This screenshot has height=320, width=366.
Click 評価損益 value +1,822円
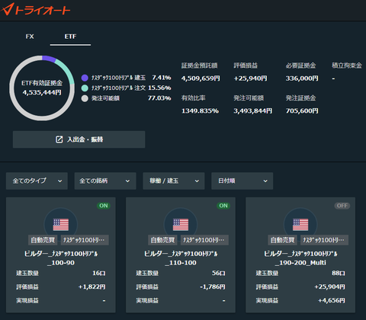tap(91, 287)
